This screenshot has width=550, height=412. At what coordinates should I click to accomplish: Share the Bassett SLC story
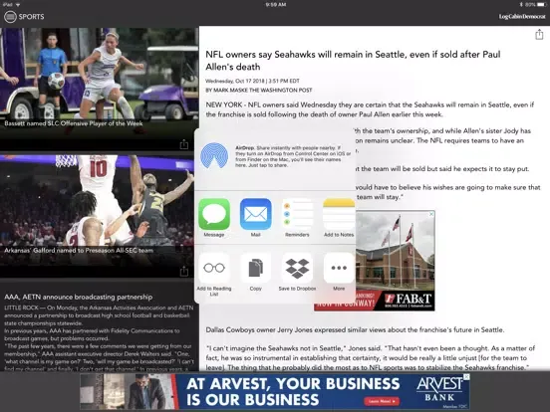tap(183, 144)
